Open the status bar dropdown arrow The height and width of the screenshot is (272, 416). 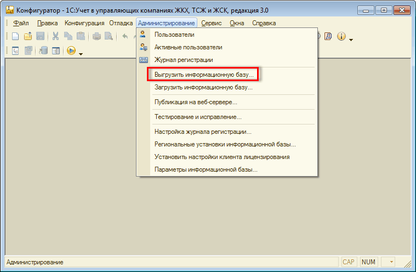pyautogui.click(x=391, y=262)
